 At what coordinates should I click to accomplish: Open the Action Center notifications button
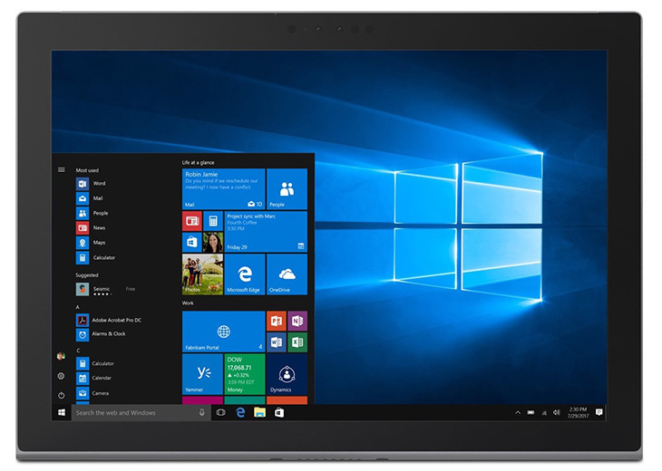(599, 412)
